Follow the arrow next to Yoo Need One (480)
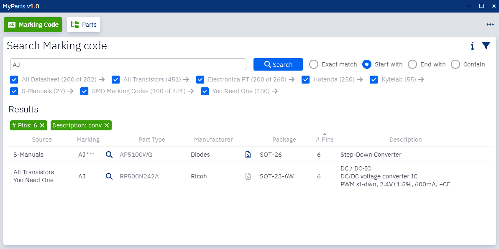This screenshot has height=249, width=499. click(x=275, y=91)
